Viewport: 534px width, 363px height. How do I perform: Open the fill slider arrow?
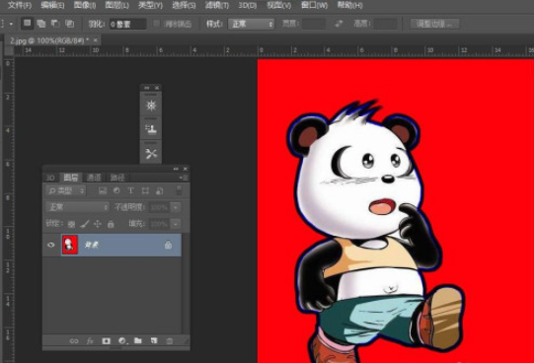click(176, 224)
